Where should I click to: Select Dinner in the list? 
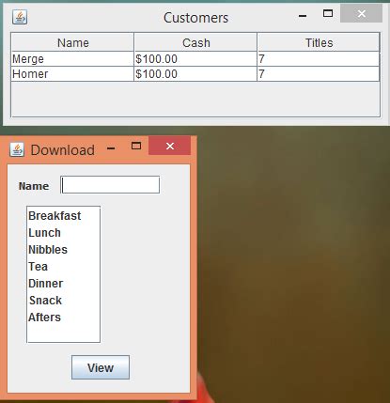pos(64,284)
